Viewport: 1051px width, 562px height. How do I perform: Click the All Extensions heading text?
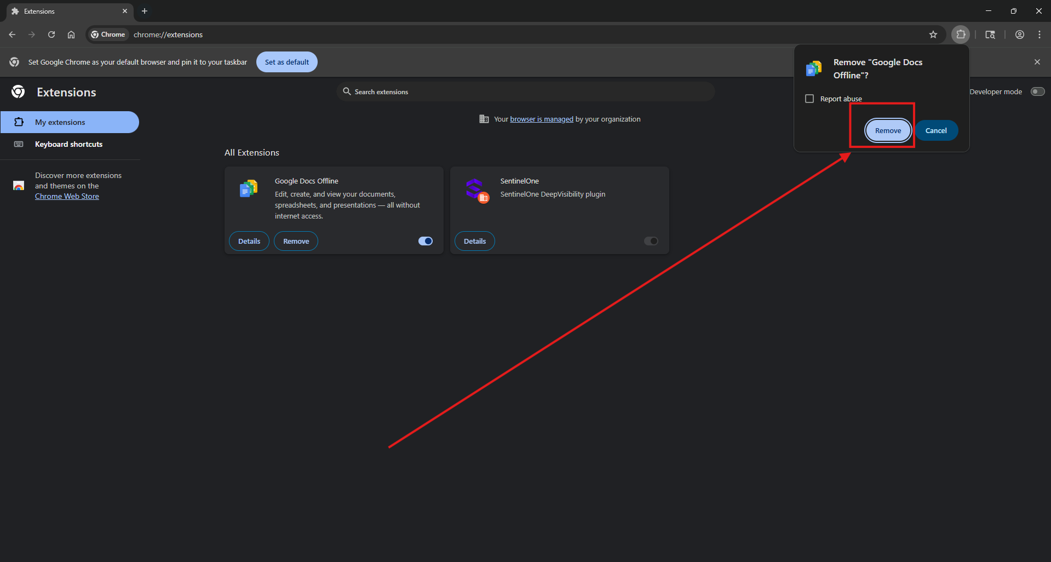[252, 152]
